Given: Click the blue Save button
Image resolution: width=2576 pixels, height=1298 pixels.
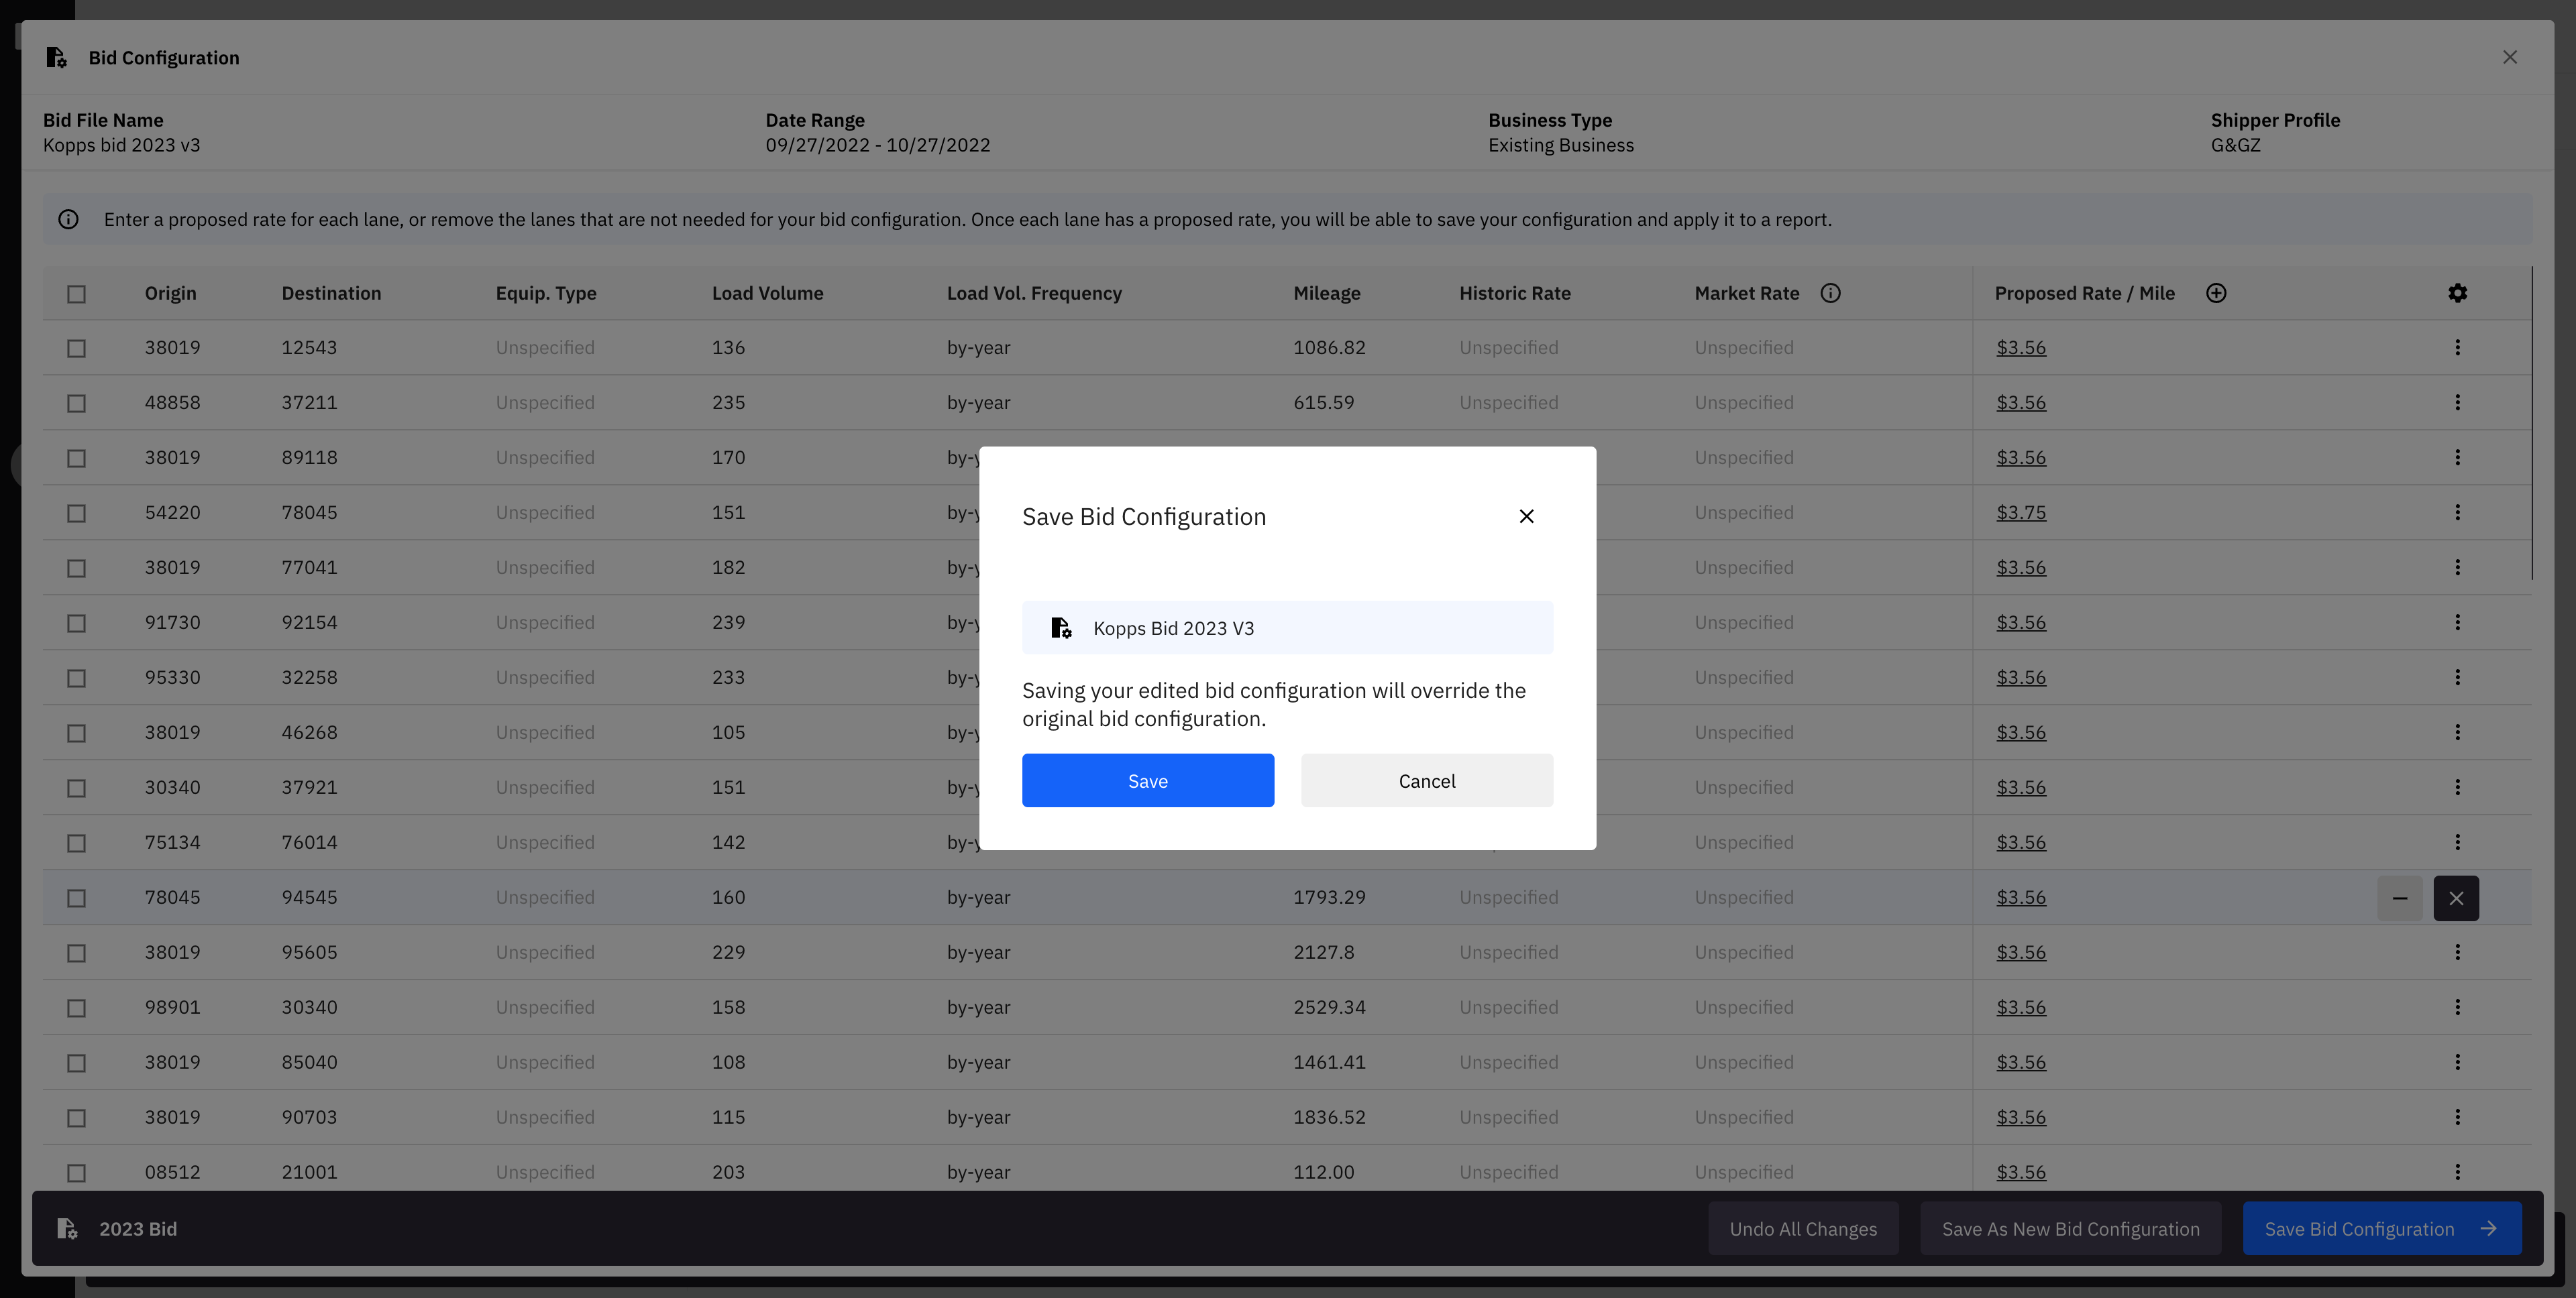Looking at the screenshot, I should click(x=1147, y=780).
